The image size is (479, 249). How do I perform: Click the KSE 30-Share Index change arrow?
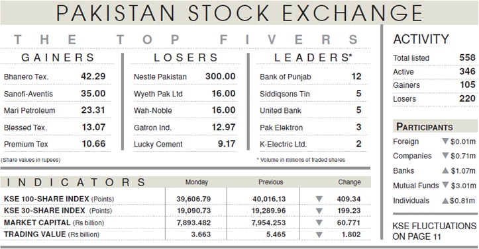coord(319,211)
